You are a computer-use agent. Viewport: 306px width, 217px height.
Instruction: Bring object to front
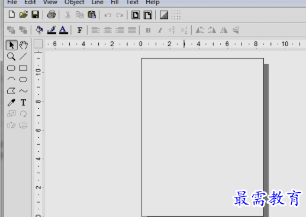click(x=11, y=30)
